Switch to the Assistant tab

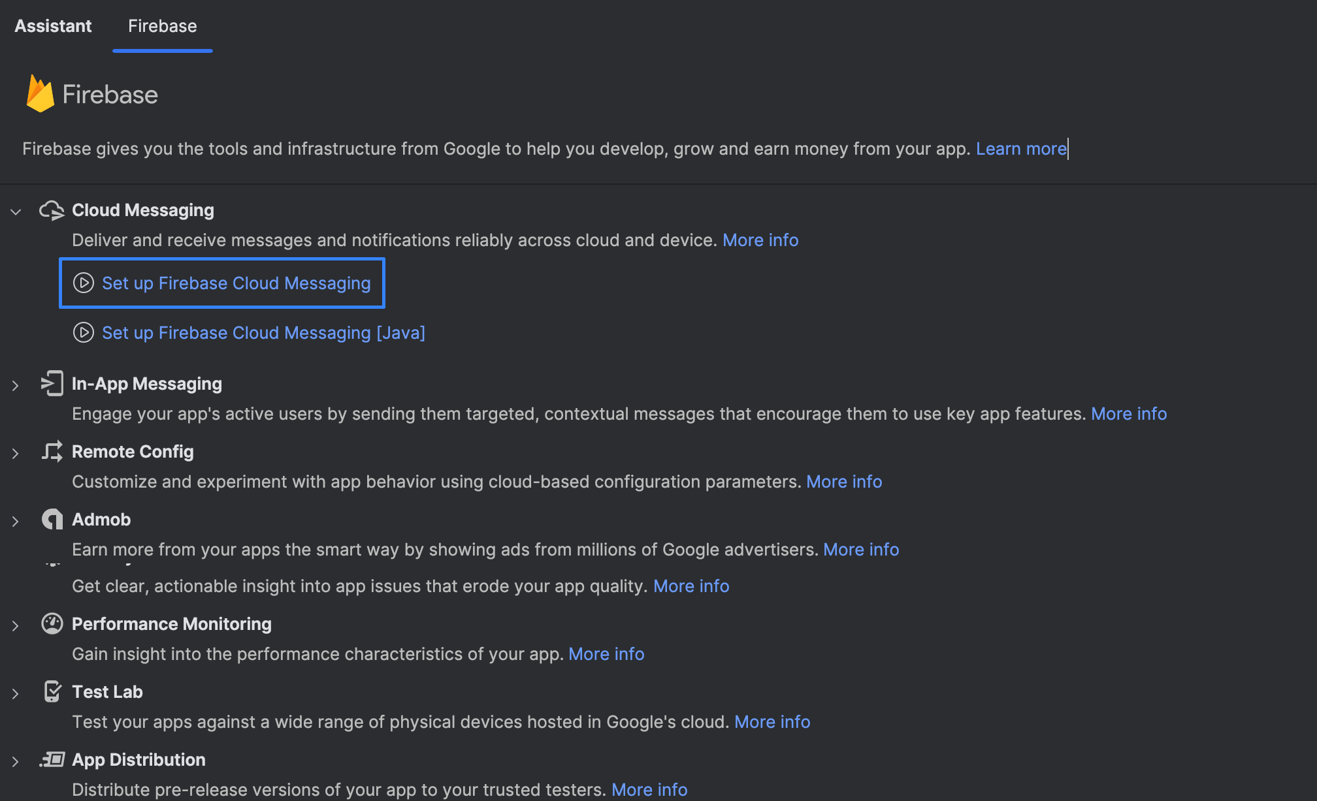pos(53,26)
